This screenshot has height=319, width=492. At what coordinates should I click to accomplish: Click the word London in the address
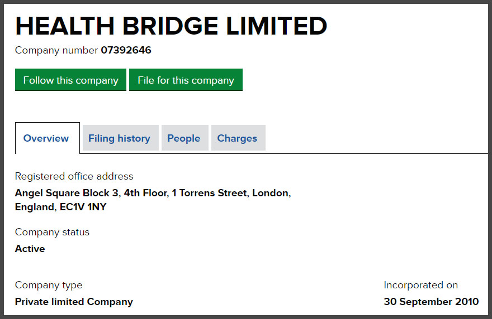pos(271,193)
